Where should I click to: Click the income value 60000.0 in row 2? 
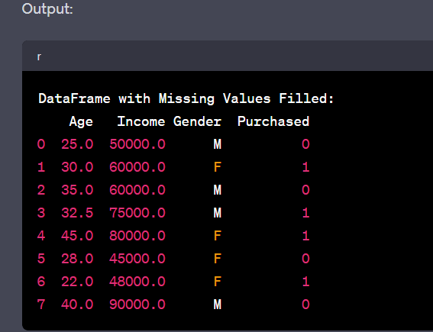tap(137, 190)
